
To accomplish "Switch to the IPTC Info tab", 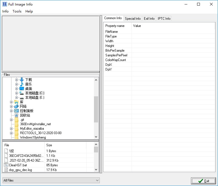I will (164, 19).
